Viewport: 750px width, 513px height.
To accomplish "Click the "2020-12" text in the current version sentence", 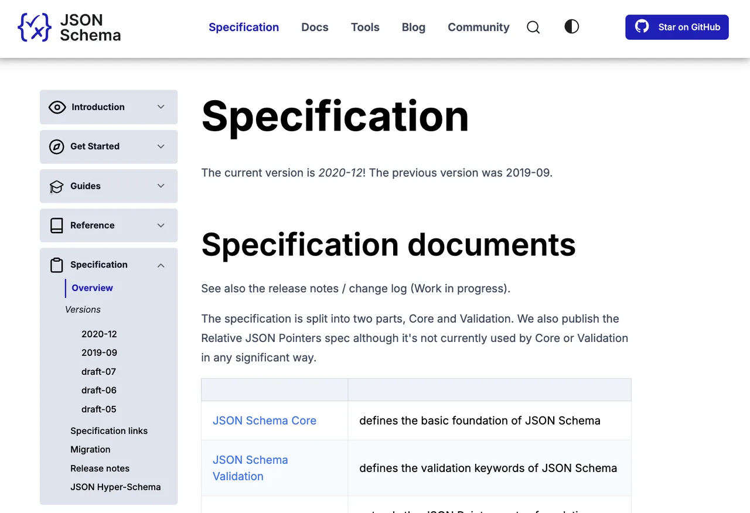I will (x=340, y=173).
